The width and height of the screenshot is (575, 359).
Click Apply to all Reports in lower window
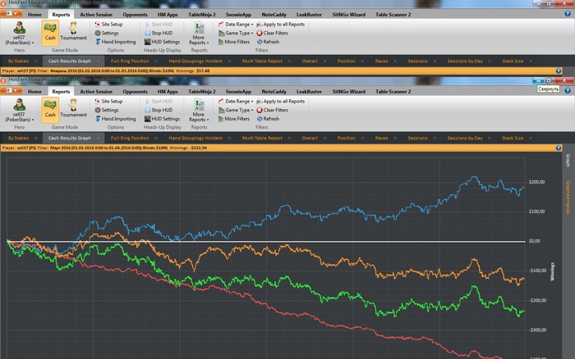coord(281,102)
